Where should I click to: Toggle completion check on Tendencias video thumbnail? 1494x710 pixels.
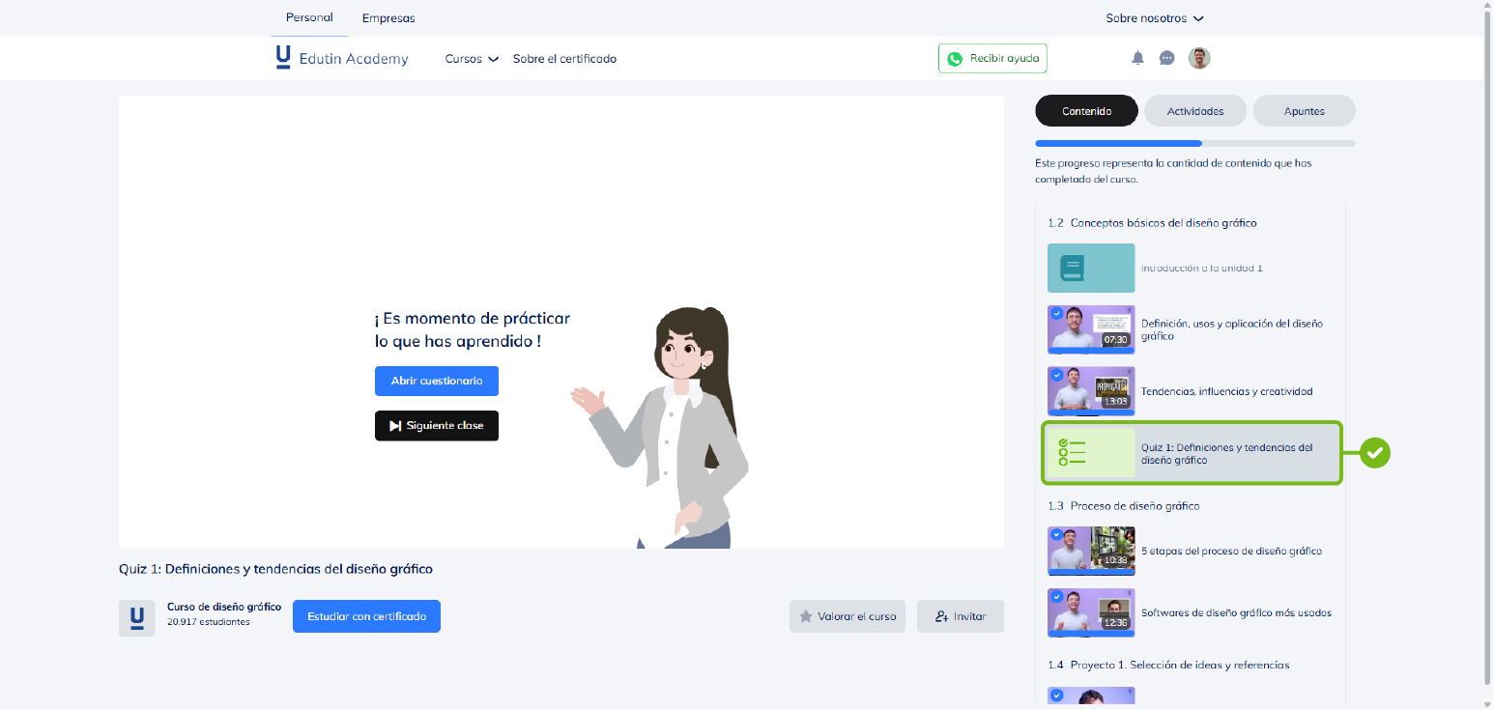point(1056,375)
